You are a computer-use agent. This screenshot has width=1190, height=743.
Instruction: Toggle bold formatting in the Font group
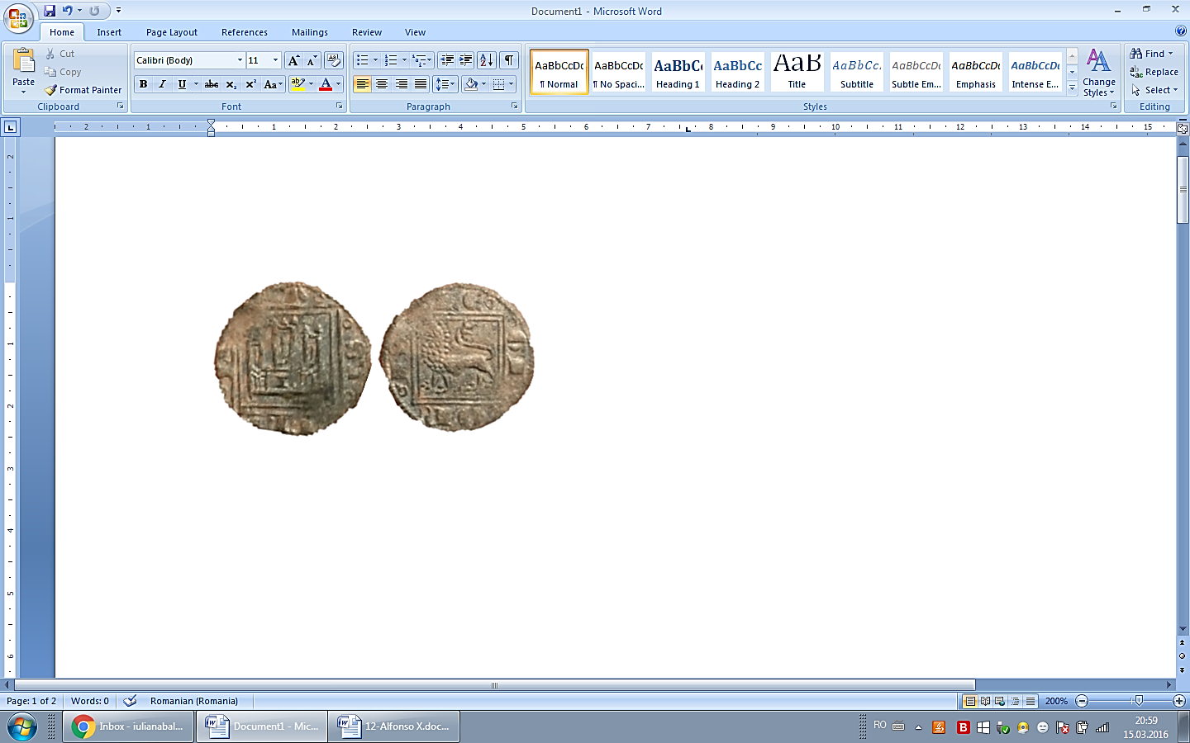pos(142,83)
